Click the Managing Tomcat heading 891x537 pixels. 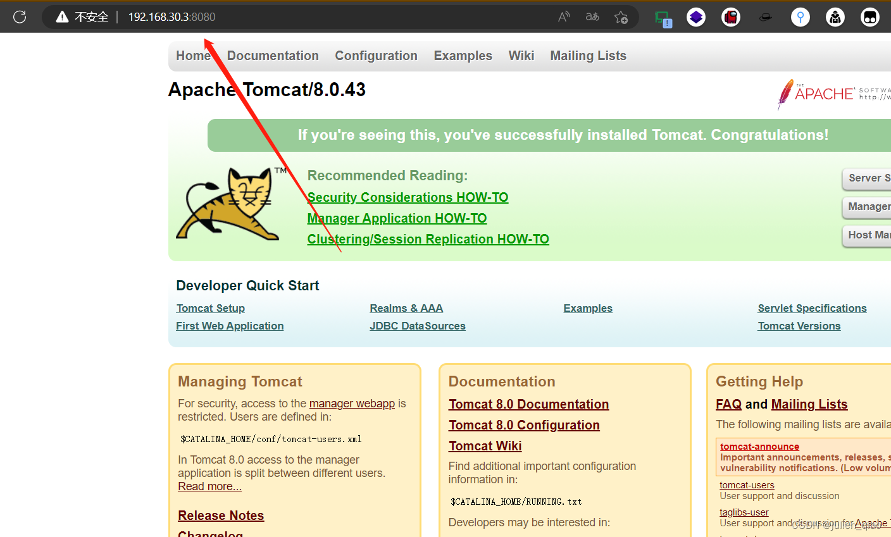coord(240,381)
